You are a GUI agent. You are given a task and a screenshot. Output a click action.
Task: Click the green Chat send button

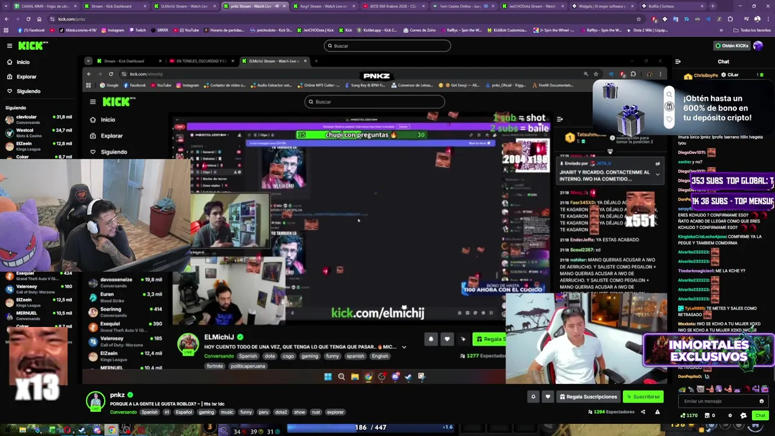coord(760,415)
